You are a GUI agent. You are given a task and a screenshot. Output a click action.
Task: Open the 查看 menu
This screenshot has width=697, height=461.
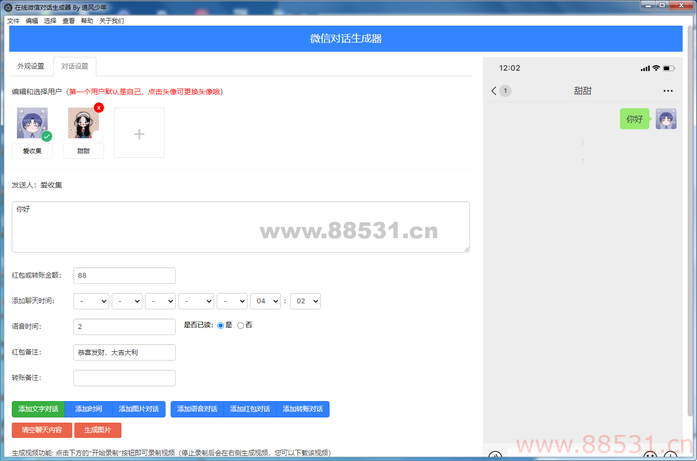(69, 21)
